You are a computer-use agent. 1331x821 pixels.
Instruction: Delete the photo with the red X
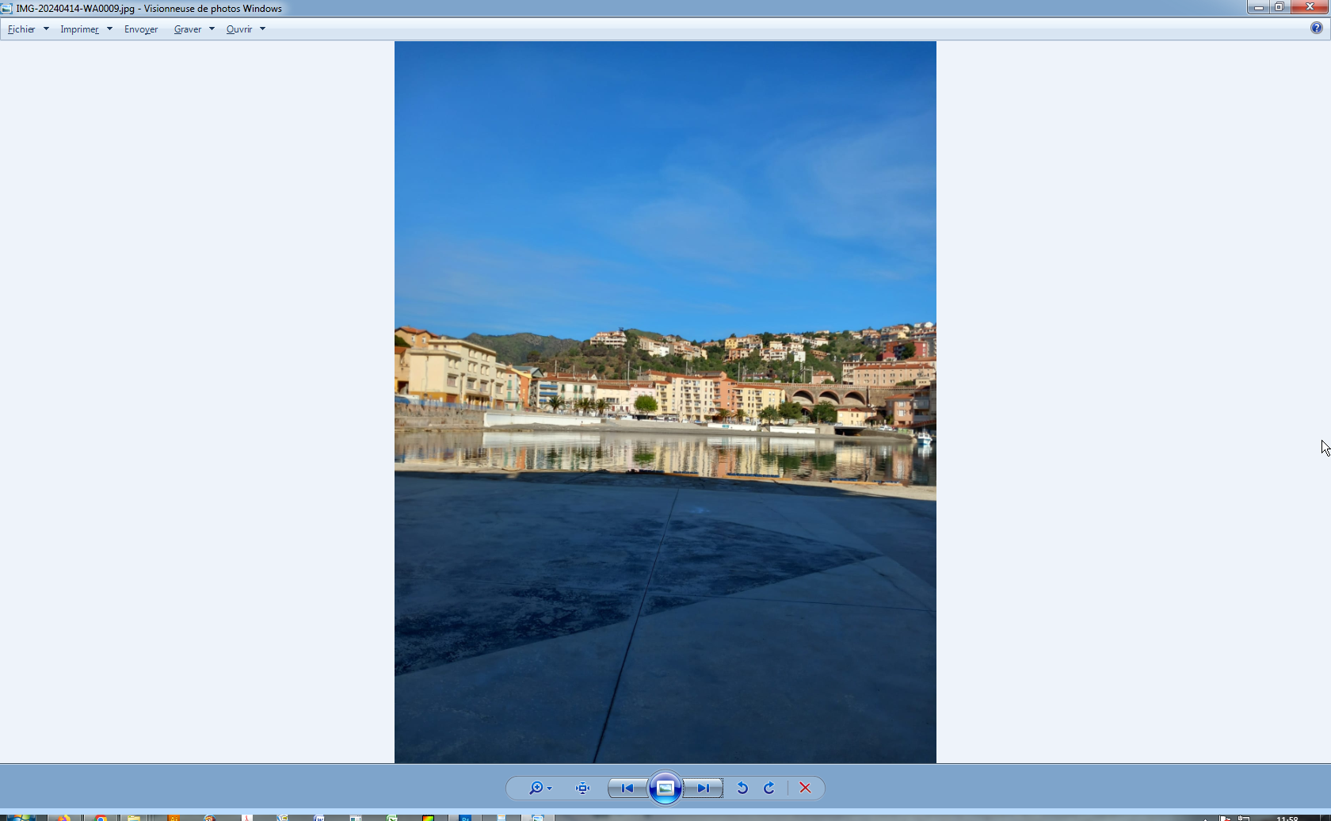coord(805,788)
